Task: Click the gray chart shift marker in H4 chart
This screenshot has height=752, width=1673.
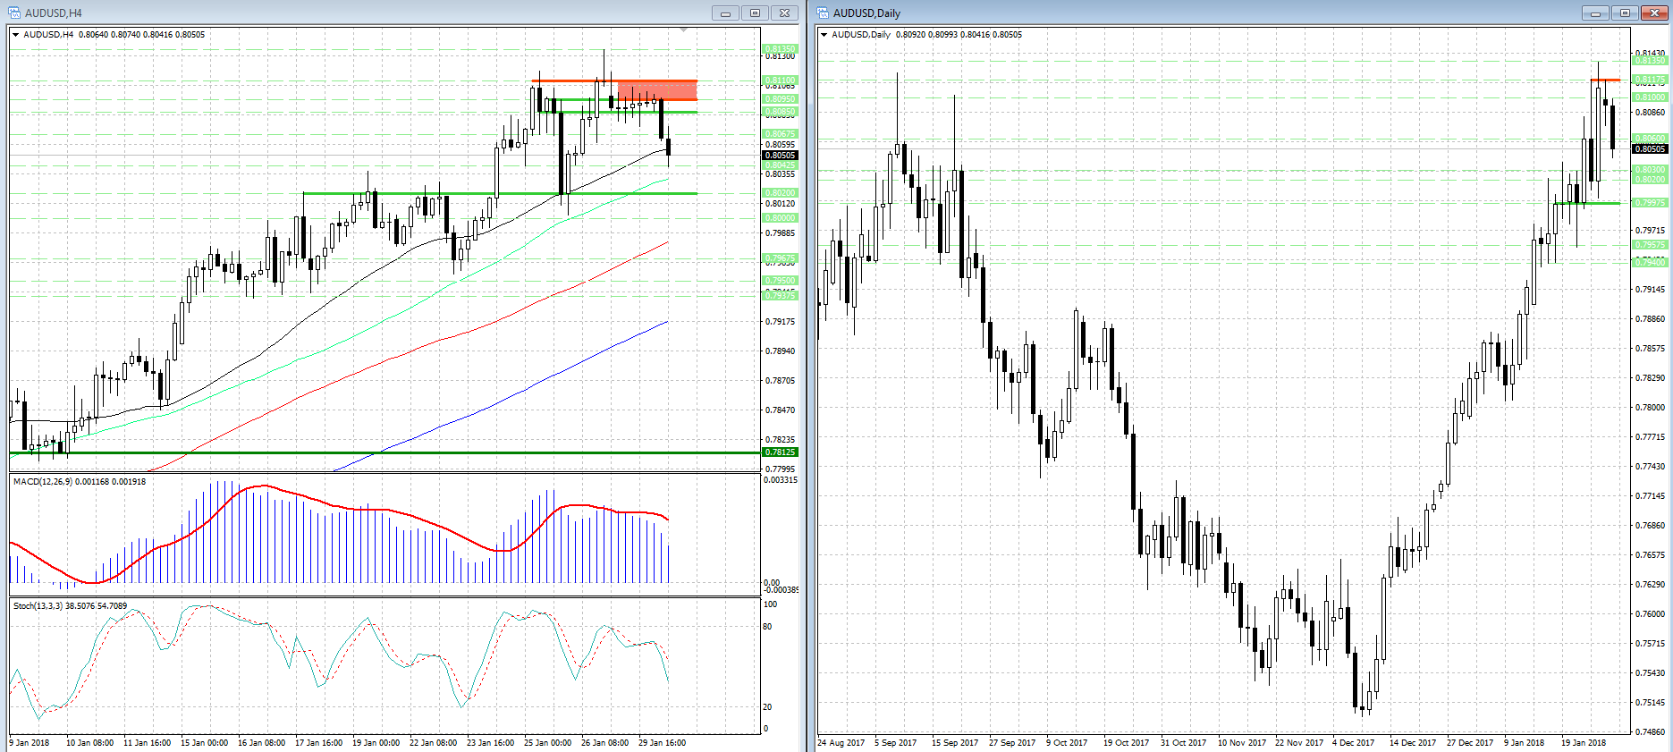Action: pos(684,30)
